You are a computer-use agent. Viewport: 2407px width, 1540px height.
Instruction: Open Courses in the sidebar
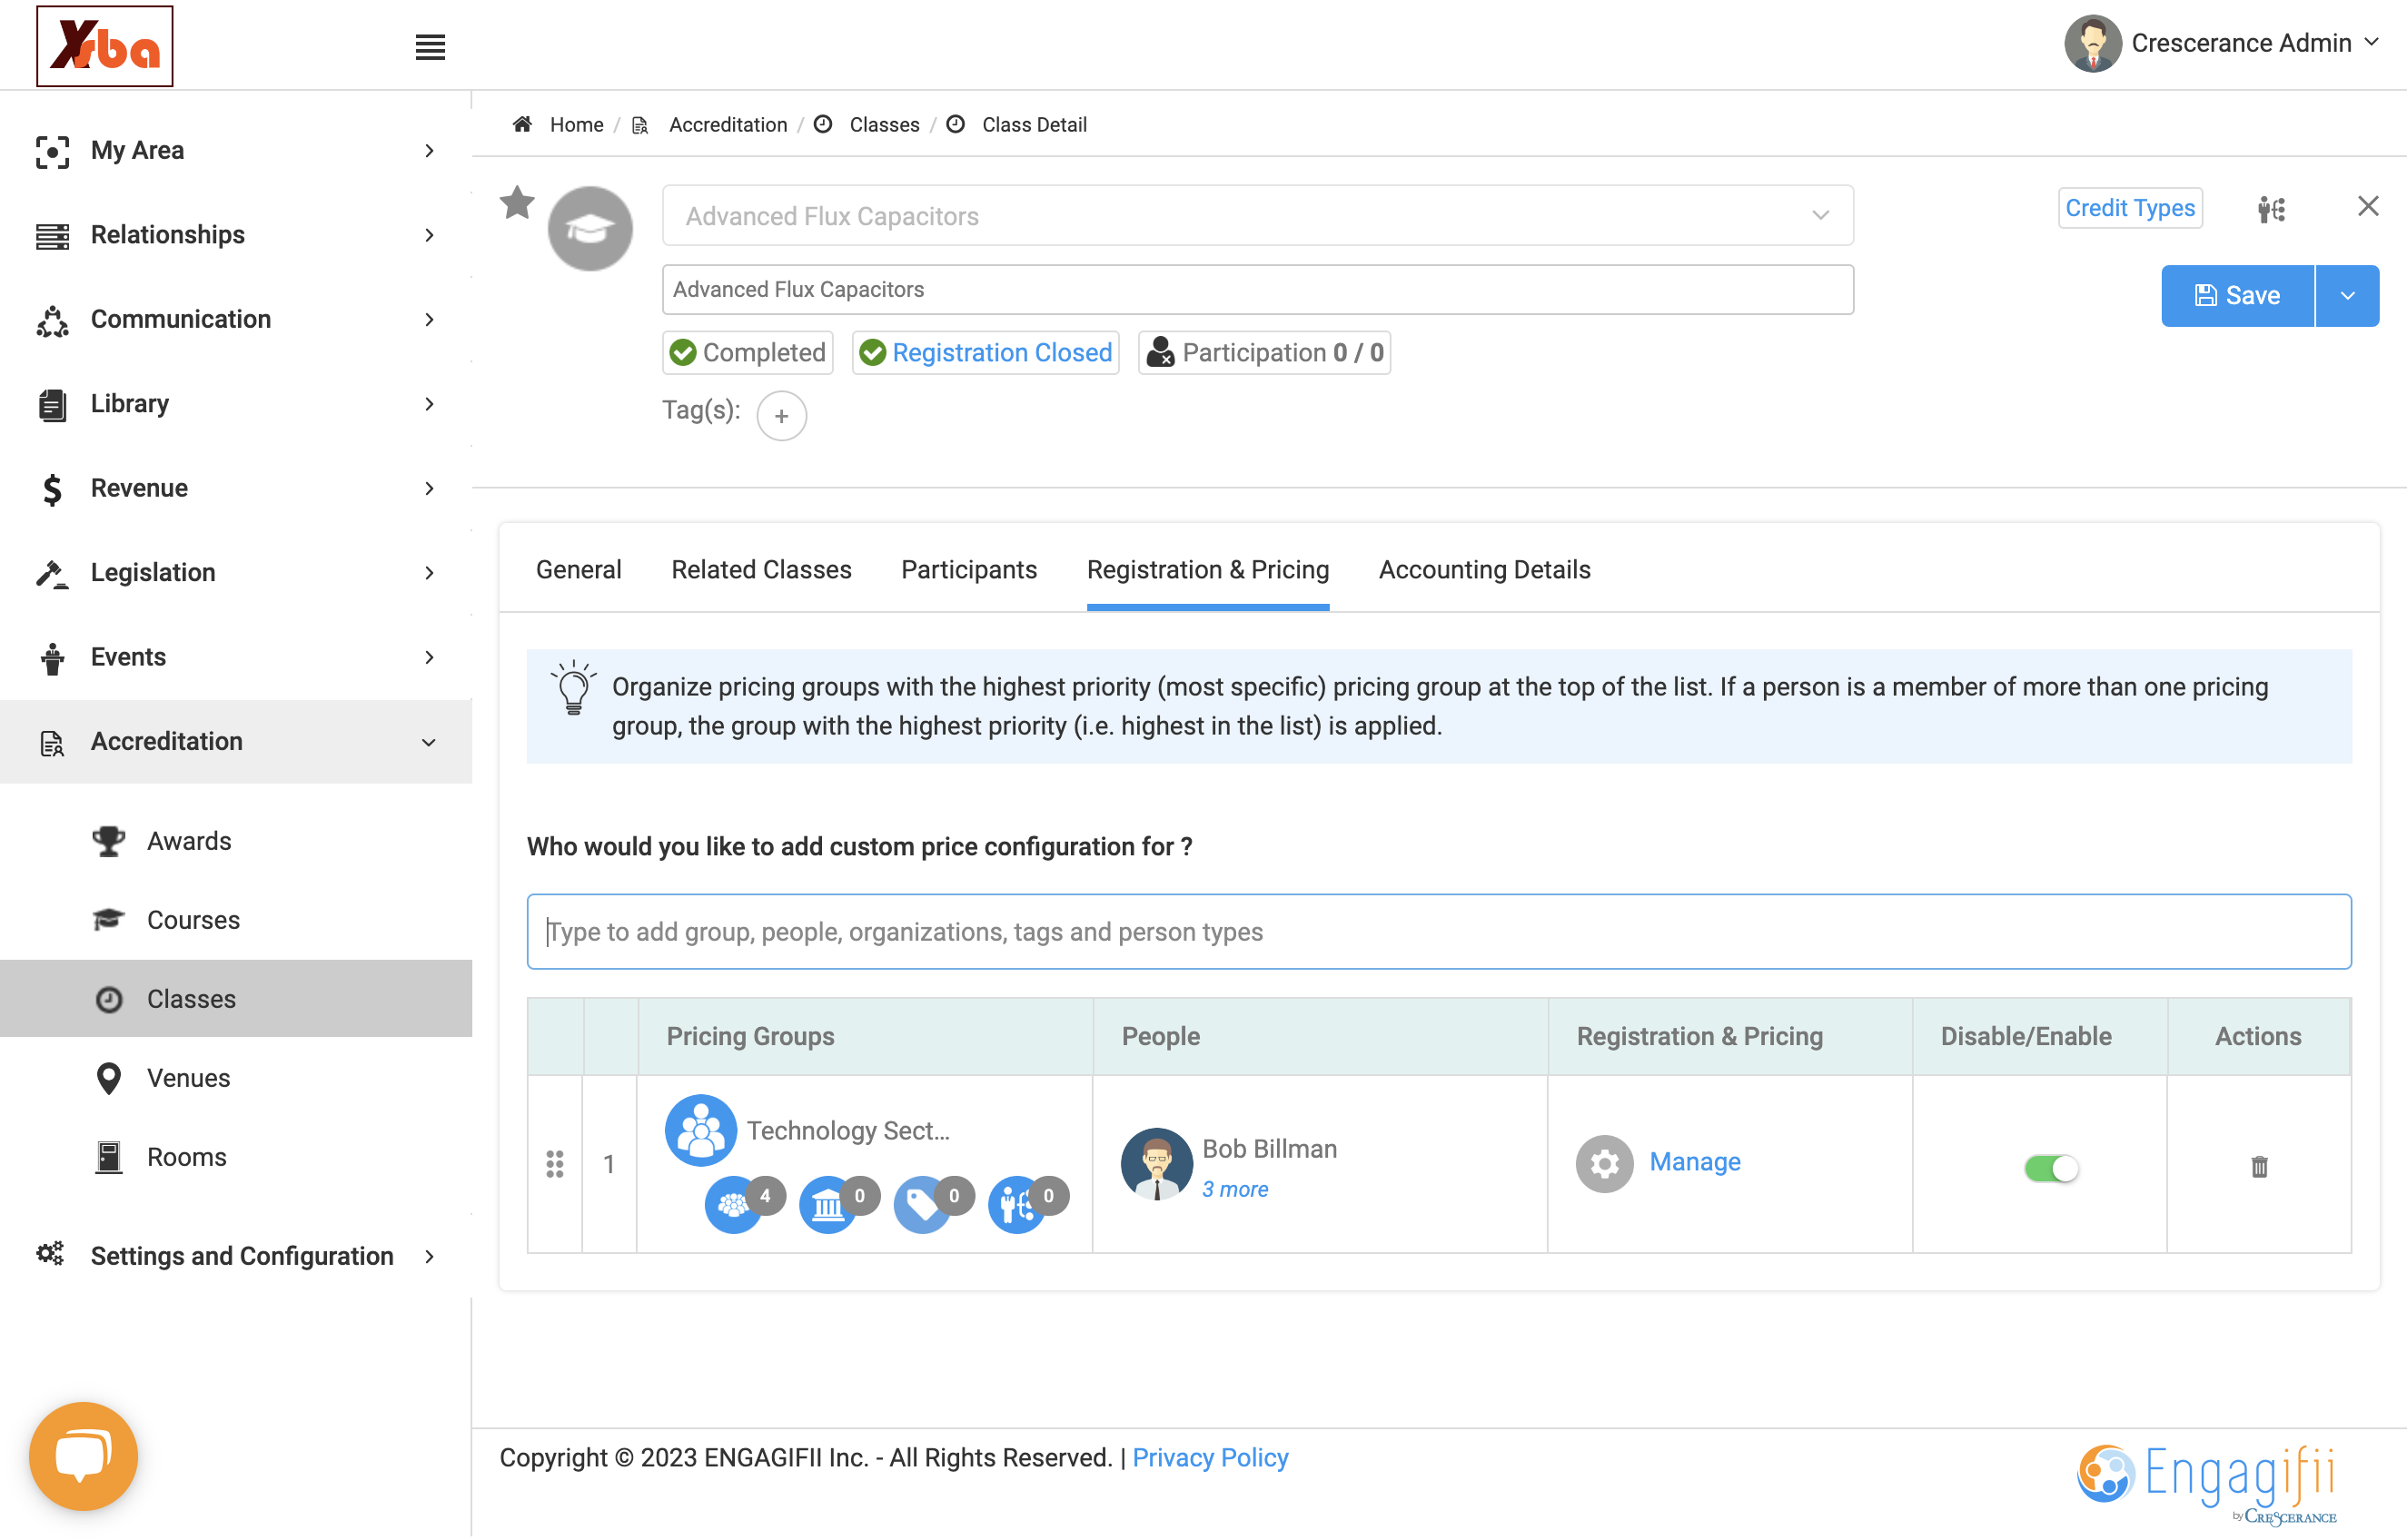(x=193, y=920)
